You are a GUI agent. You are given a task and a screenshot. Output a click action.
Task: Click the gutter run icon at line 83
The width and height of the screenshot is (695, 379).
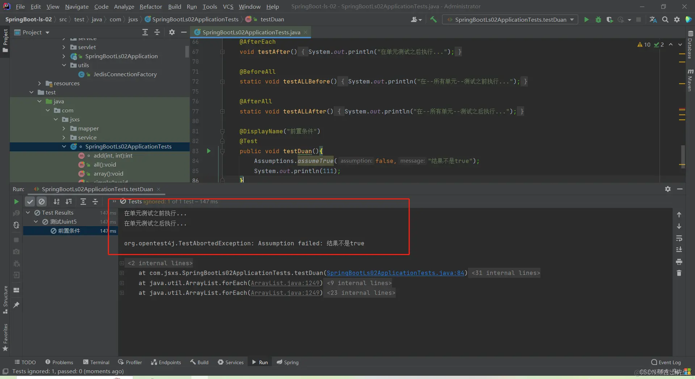pyautogui.click(x=209, y=151)
